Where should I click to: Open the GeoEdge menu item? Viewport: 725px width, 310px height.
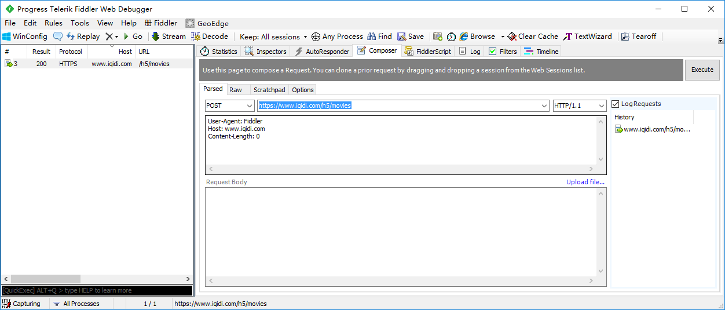point(207,23)
